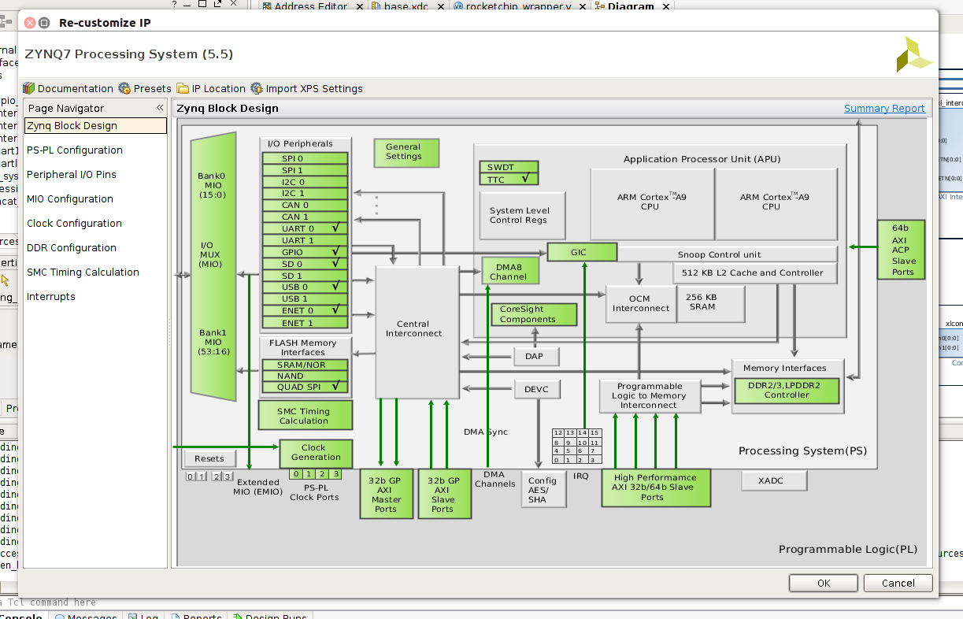
Task: Click the enabled USB 0 block
Action: pos(305,287)
